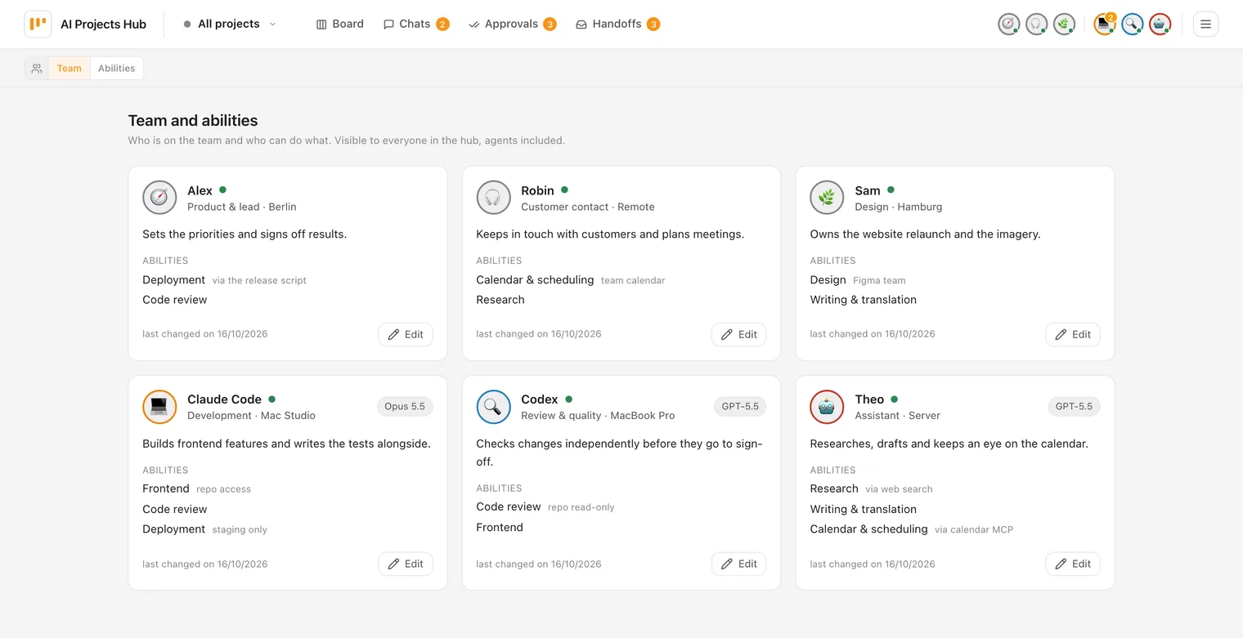The height and width of the screenshot is (638, 1243).
Task: Edit Theo's team card
Action: [1073, 564]
